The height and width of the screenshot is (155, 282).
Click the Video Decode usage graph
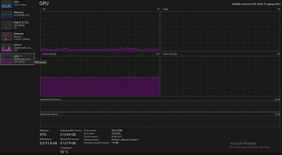220,76
